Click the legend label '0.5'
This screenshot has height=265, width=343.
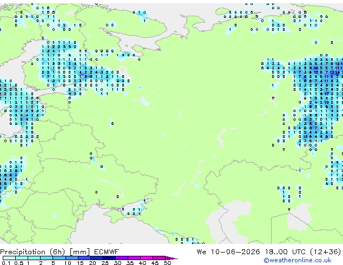point(19,263)
